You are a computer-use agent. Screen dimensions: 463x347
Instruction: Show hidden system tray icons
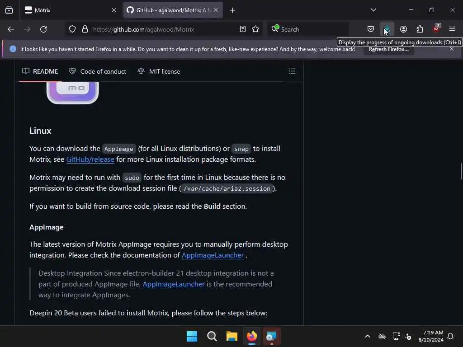[368, 336]
